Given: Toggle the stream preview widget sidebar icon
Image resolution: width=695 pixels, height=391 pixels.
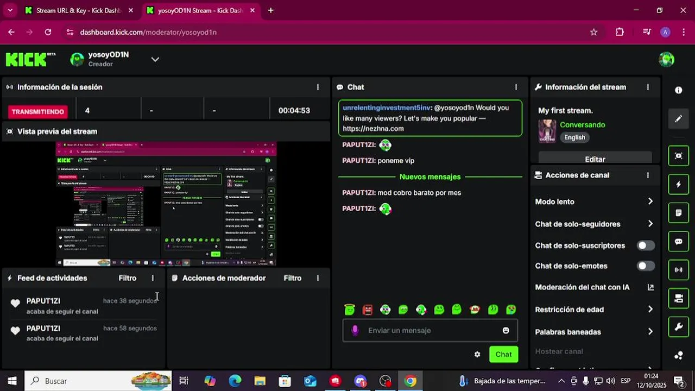Looking at the screenshot, I should [678, 156].
